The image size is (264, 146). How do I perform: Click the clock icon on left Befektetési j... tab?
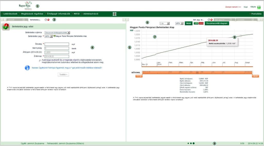pyautogui.click(x=46, y=20)
